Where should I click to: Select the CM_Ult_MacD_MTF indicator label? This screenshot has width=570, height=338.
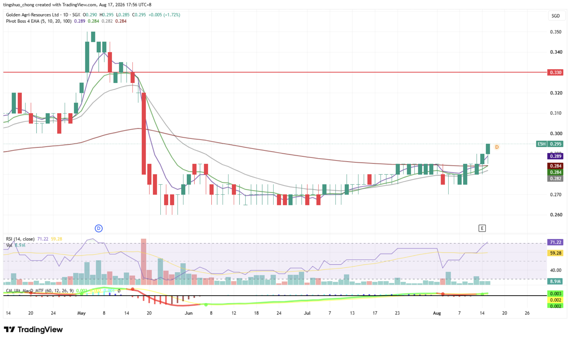coord(40,291)
